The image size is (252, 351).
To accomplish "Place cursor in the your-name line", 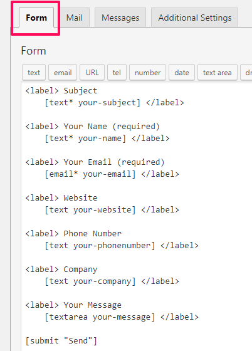I will coord(107,139).
